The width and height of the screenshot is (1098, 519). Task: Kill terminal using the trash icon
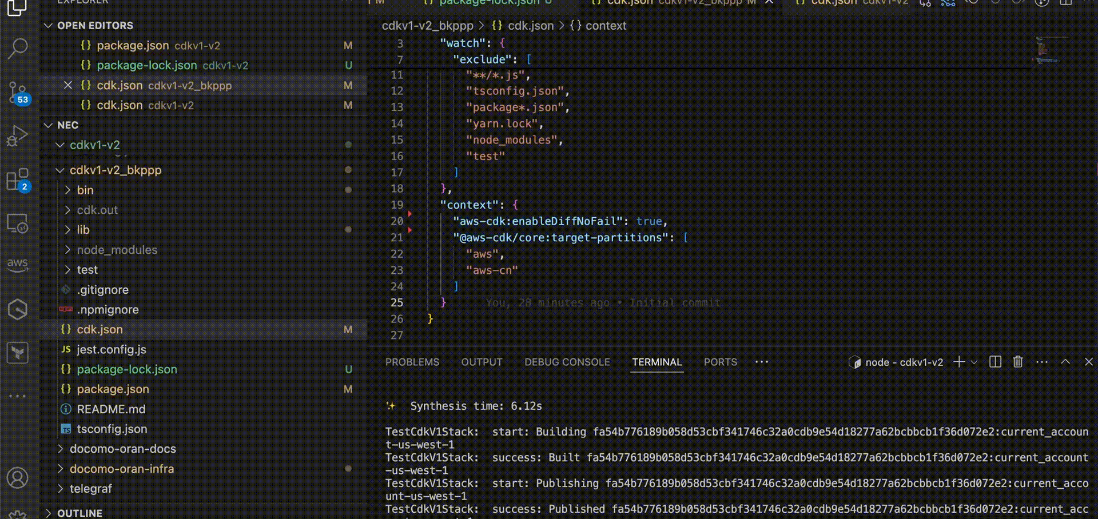coord(1018,362)
